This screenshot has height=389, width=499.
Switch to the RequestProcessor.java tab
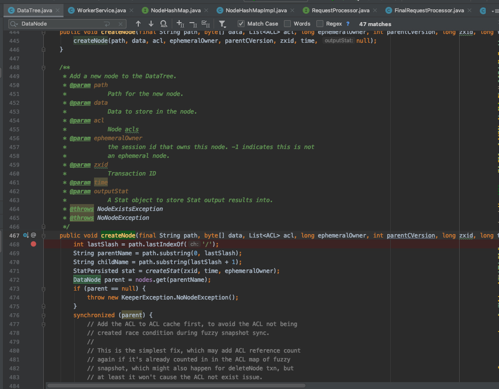click(341, 10)
